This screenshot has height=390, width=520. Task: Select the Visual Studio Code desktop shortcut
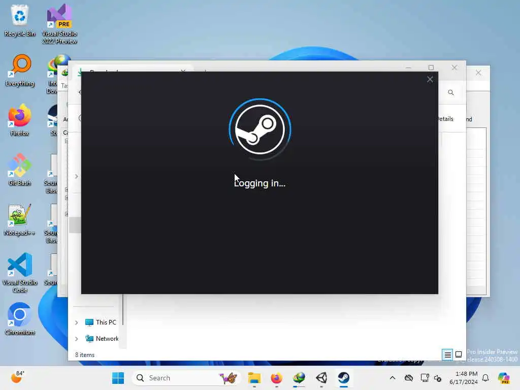[x=20, y=273]
